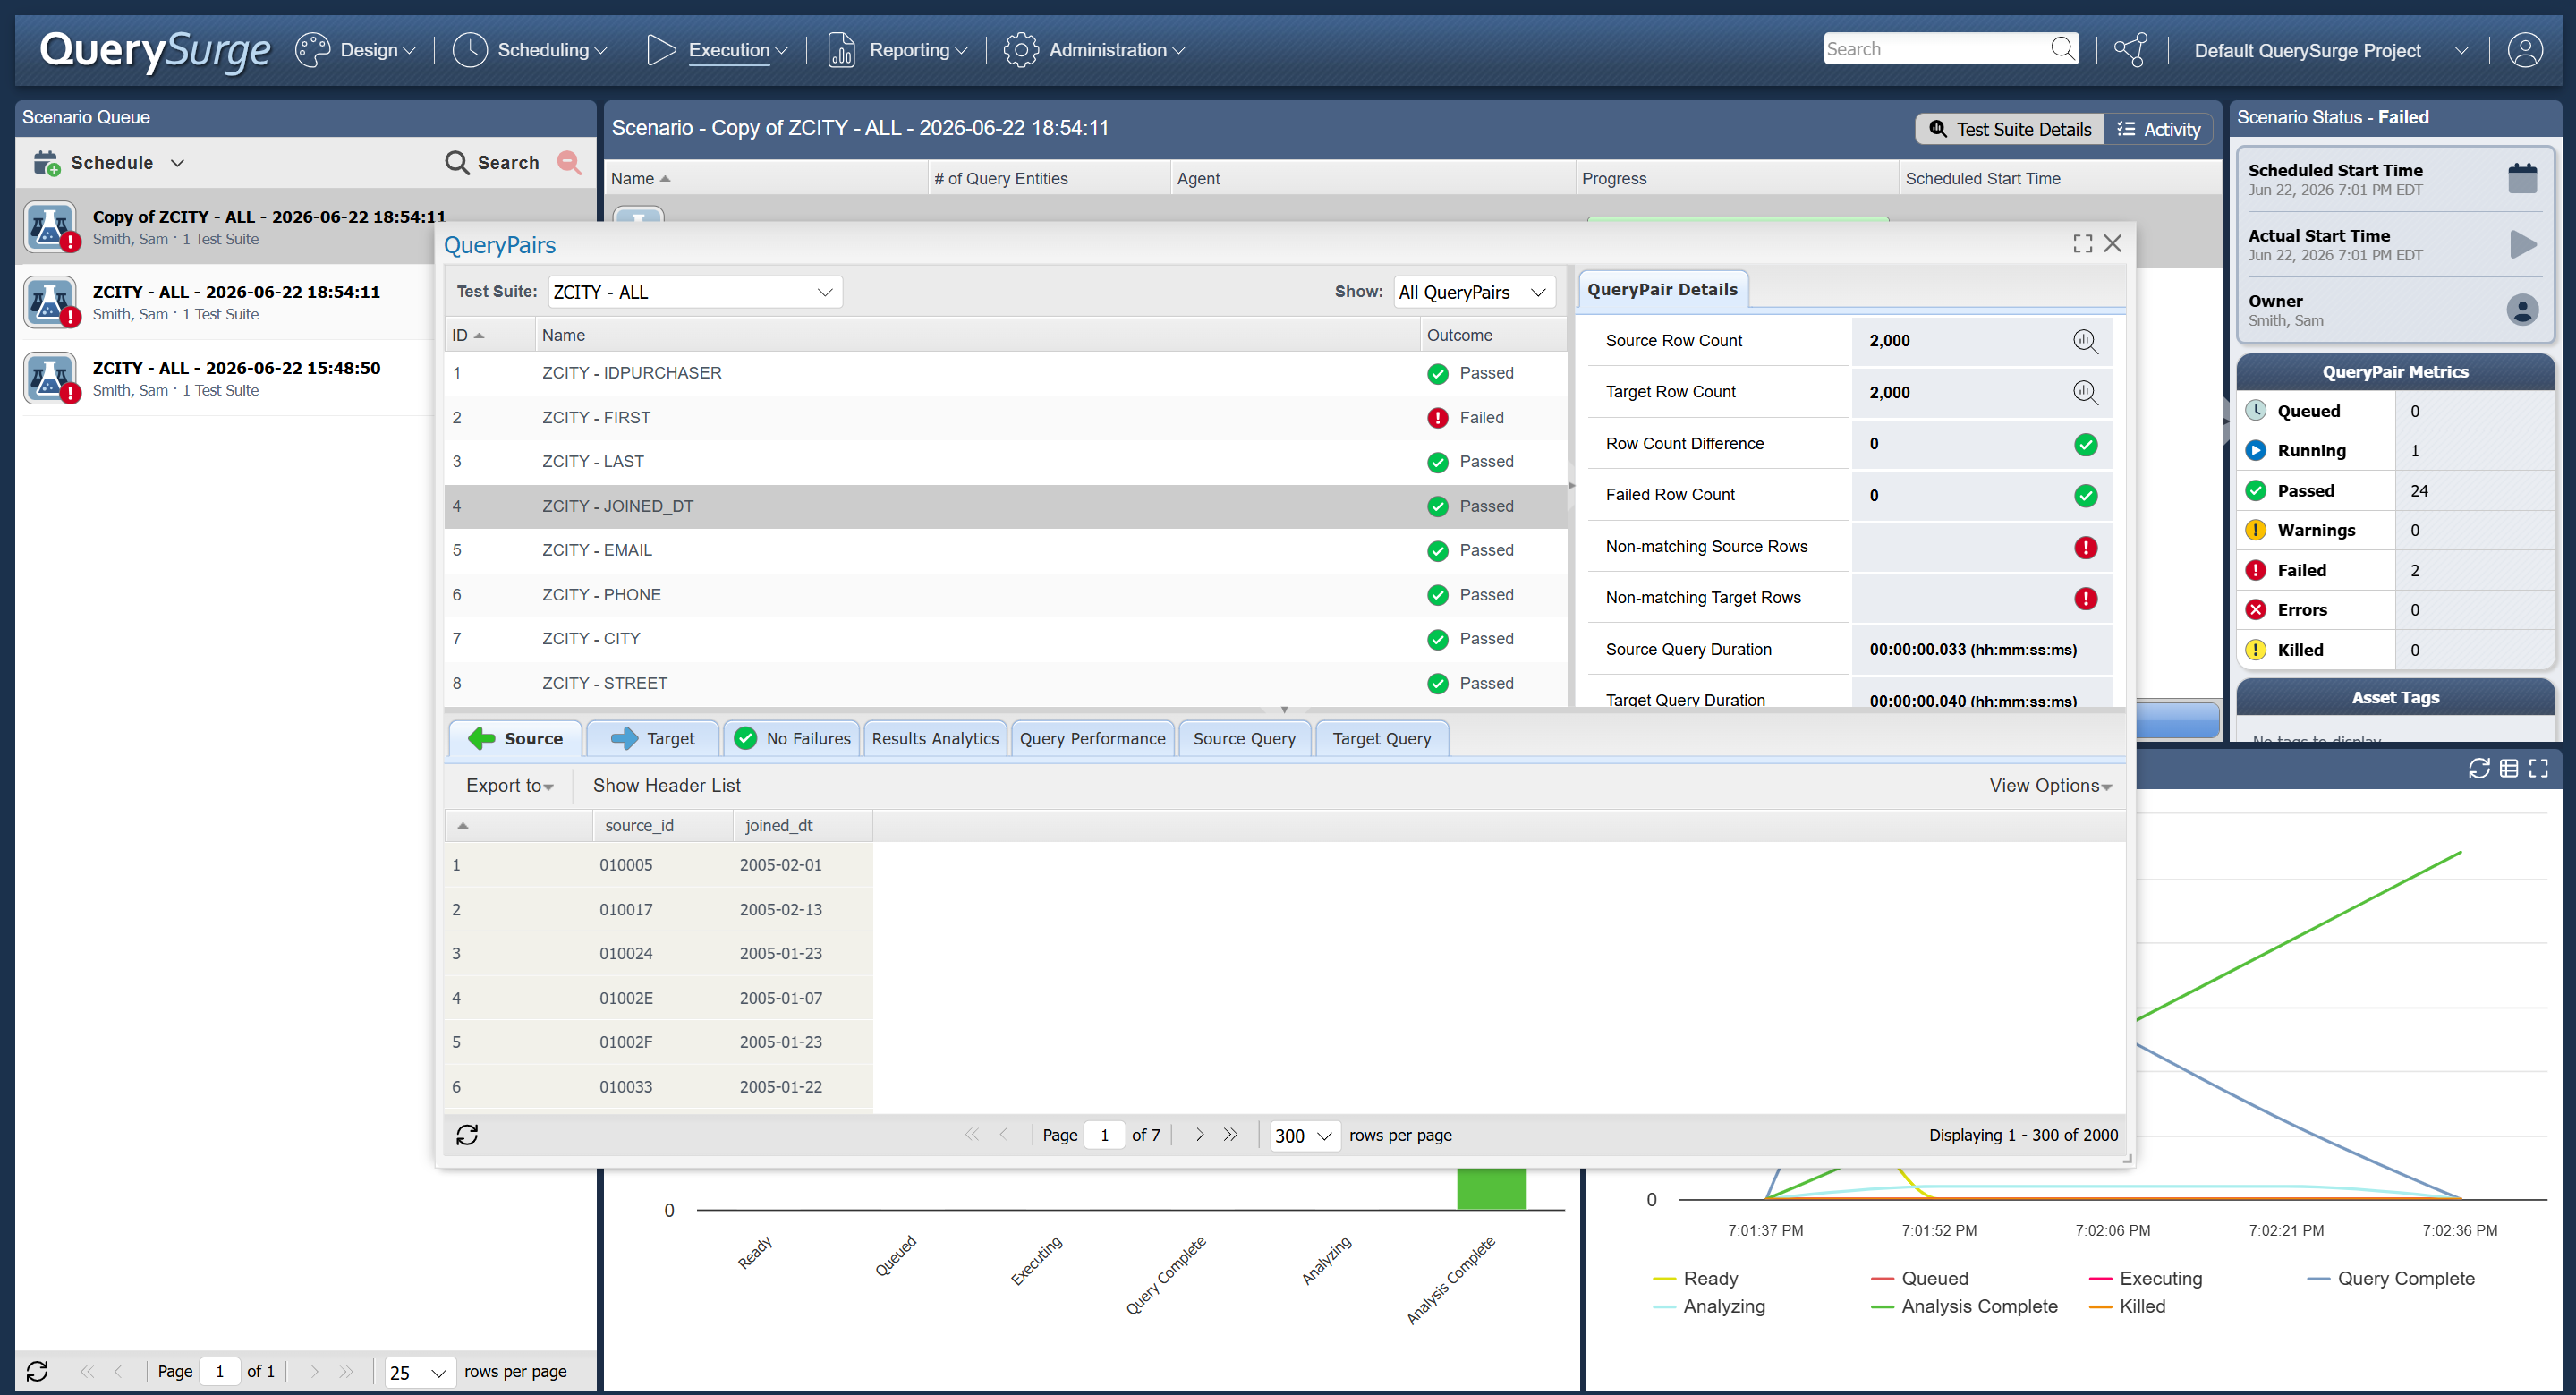Toggle Ready series in chart legend
Screen dimensions: 2576x1395
click(x=1696, y=1278)
